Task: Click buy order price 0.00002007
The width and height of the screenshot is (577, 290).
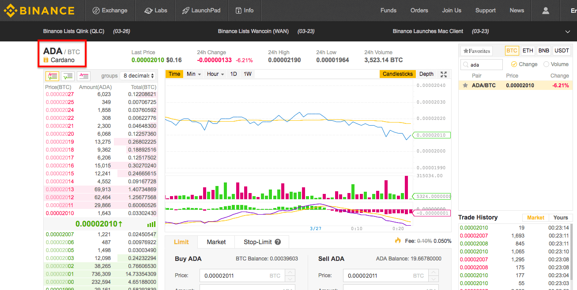Action: [60, 234]
